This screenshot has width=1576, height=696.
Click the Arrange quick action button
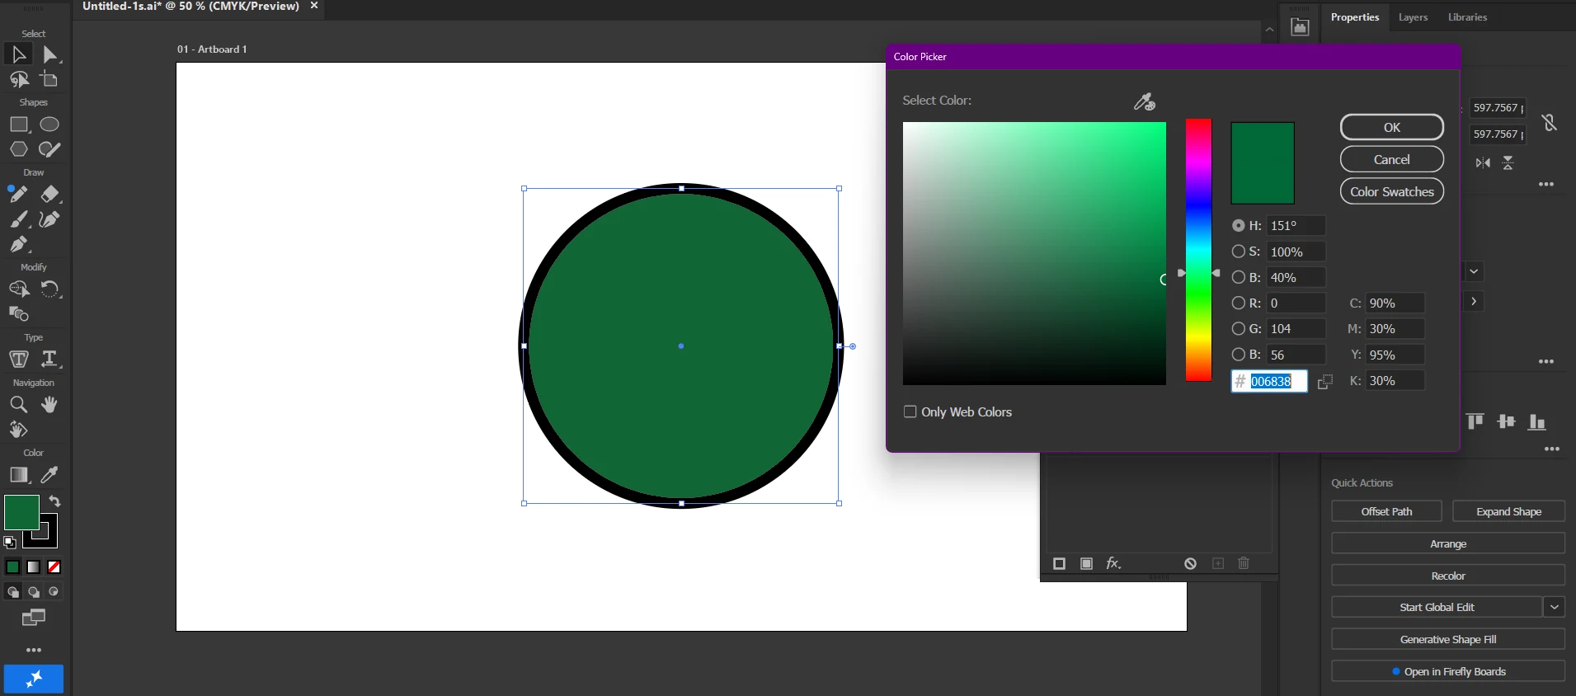(1448, 543)
